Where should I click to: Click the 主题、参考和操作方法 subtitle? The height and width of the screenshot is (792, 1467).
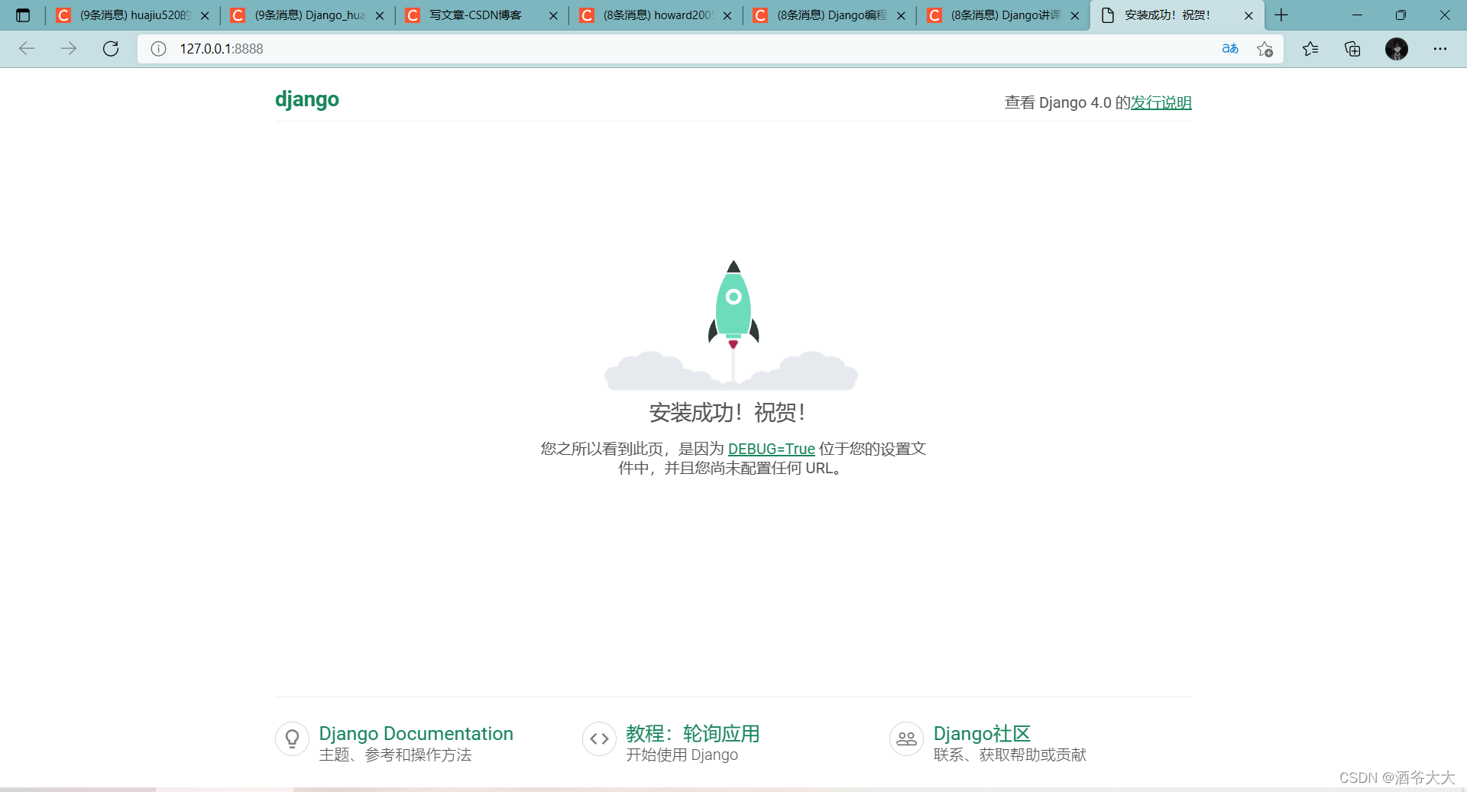pyautogui.click(x=395, y=755)
